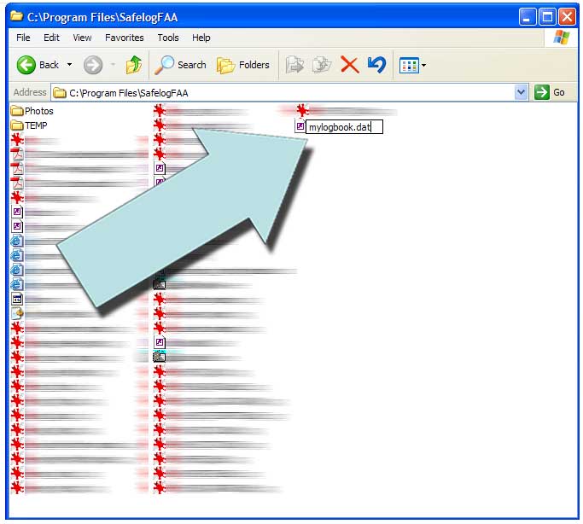Click the Copy To toolbar icon
Viewport: 583px width, 524px height.
(x=321, y=65)
